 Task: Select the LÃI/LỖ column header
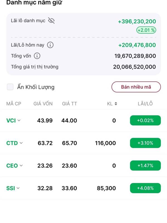tap(145, 103)
